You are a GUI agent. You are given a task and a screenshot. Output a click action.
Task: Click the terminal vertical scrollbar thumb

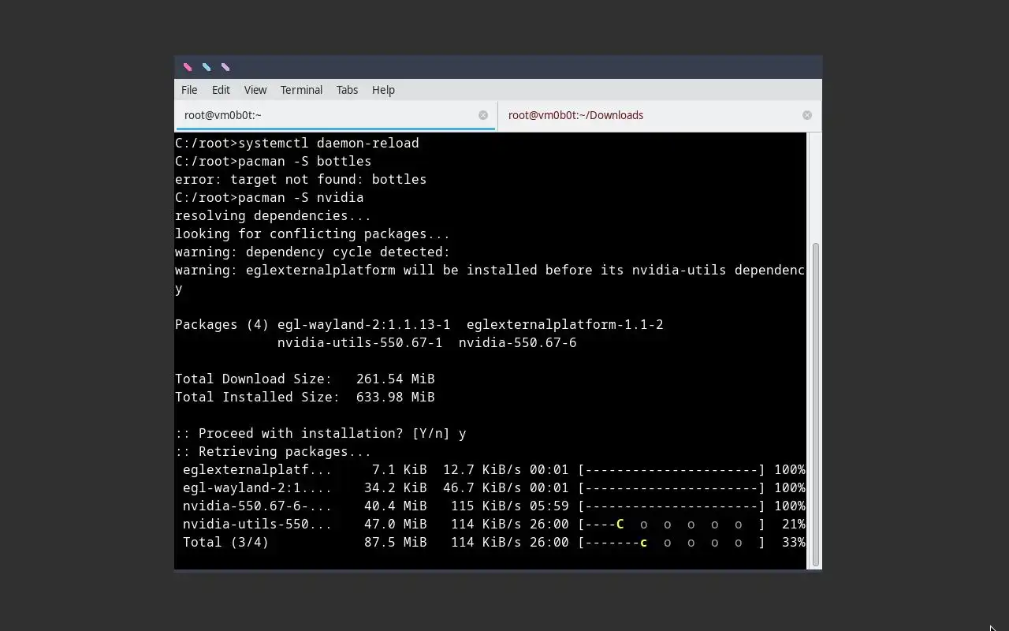coord(815,404)
